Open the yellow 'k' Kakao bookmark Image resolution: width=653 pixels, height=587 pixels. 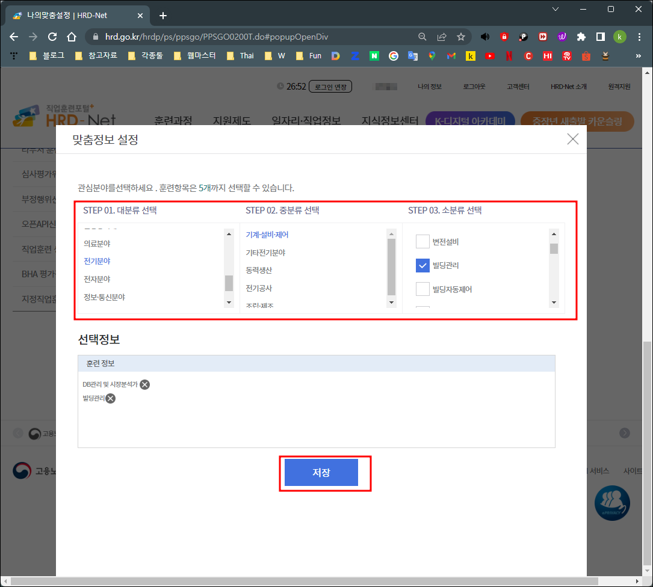470,56
